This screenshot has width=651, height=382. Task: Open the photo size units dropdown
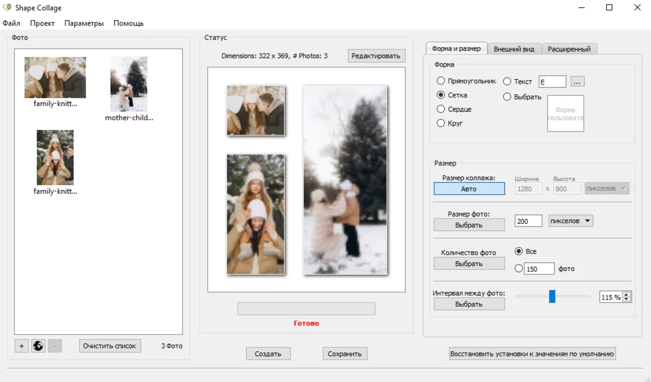pyautogui.click(x=571, y=221)
